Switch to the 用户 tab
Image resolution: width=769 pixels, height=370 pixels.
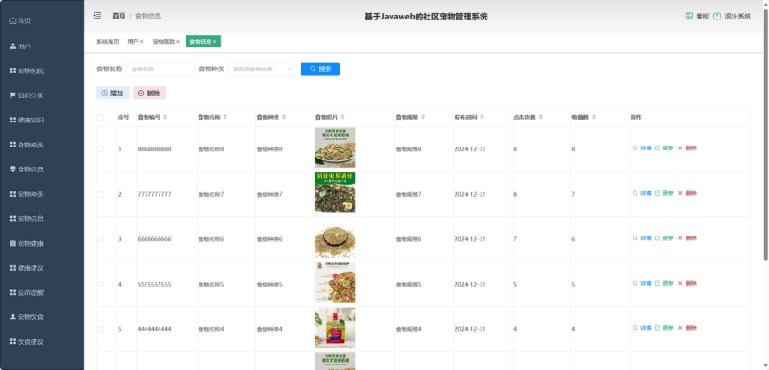(x=133, y=42)
